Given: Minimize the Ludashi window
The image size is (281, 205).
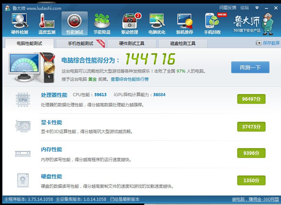Looking at the screenshot, I should tap(267, 8).
